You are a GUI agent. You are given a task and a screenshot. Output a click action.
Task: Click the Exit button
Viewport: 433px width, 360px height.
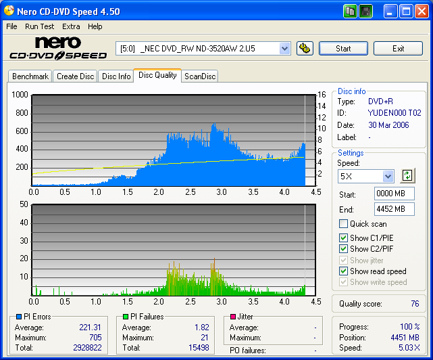398,49
